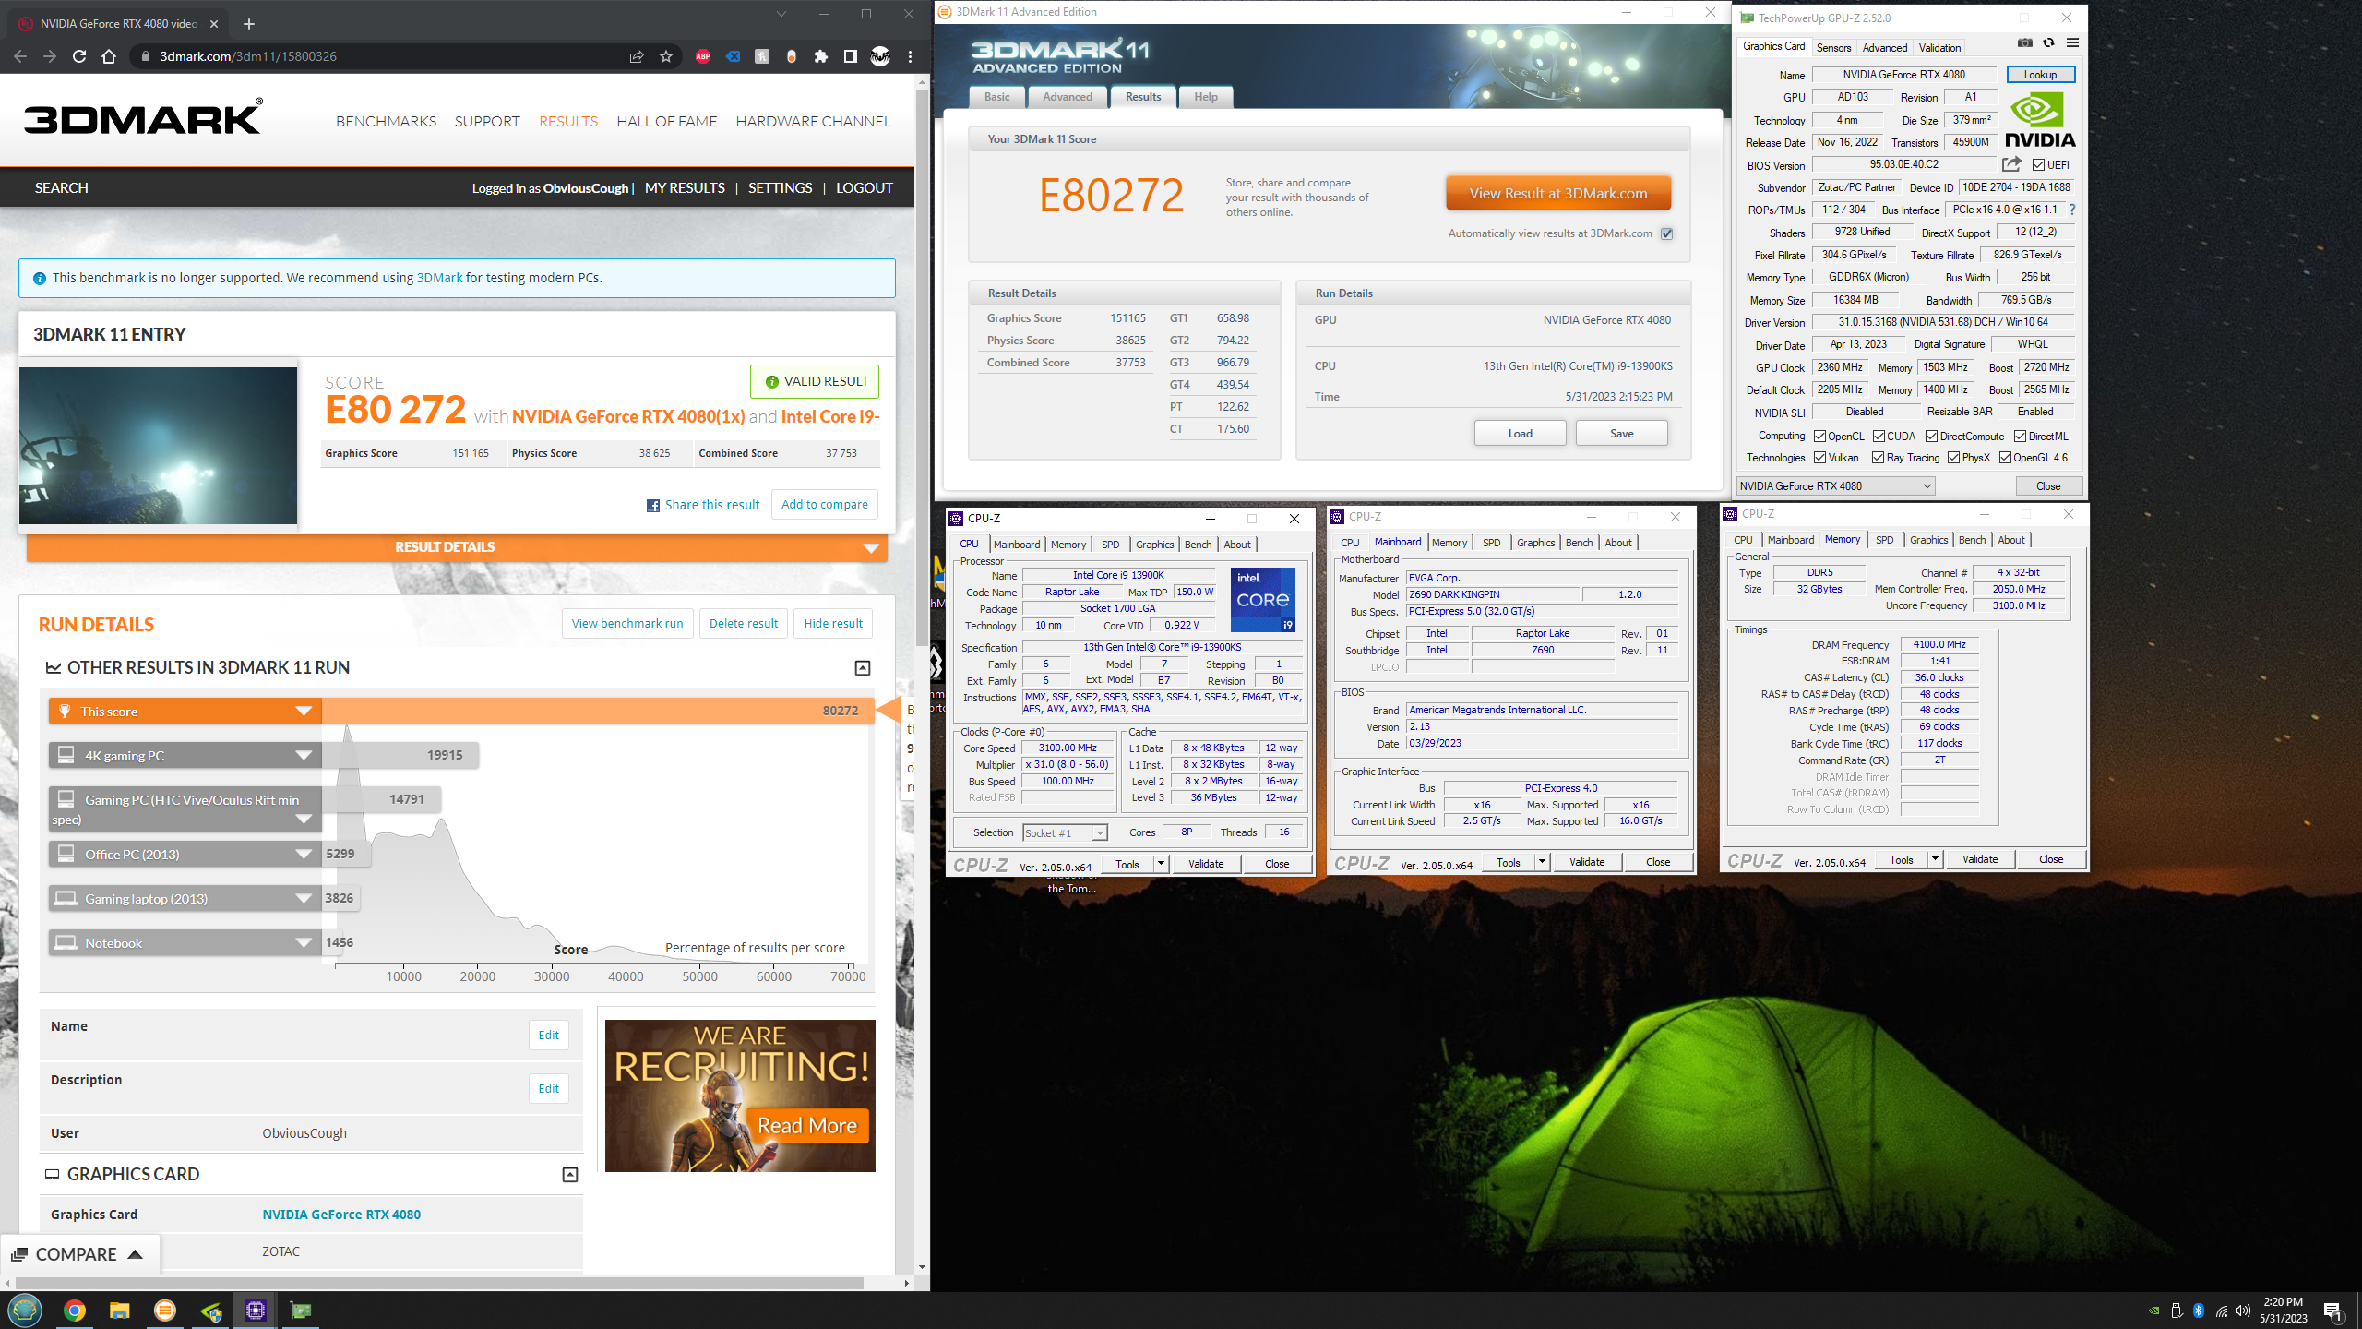Expand the Office PC (2013) dropdown
The image size is (2362, 1329).
pos(304,855)
